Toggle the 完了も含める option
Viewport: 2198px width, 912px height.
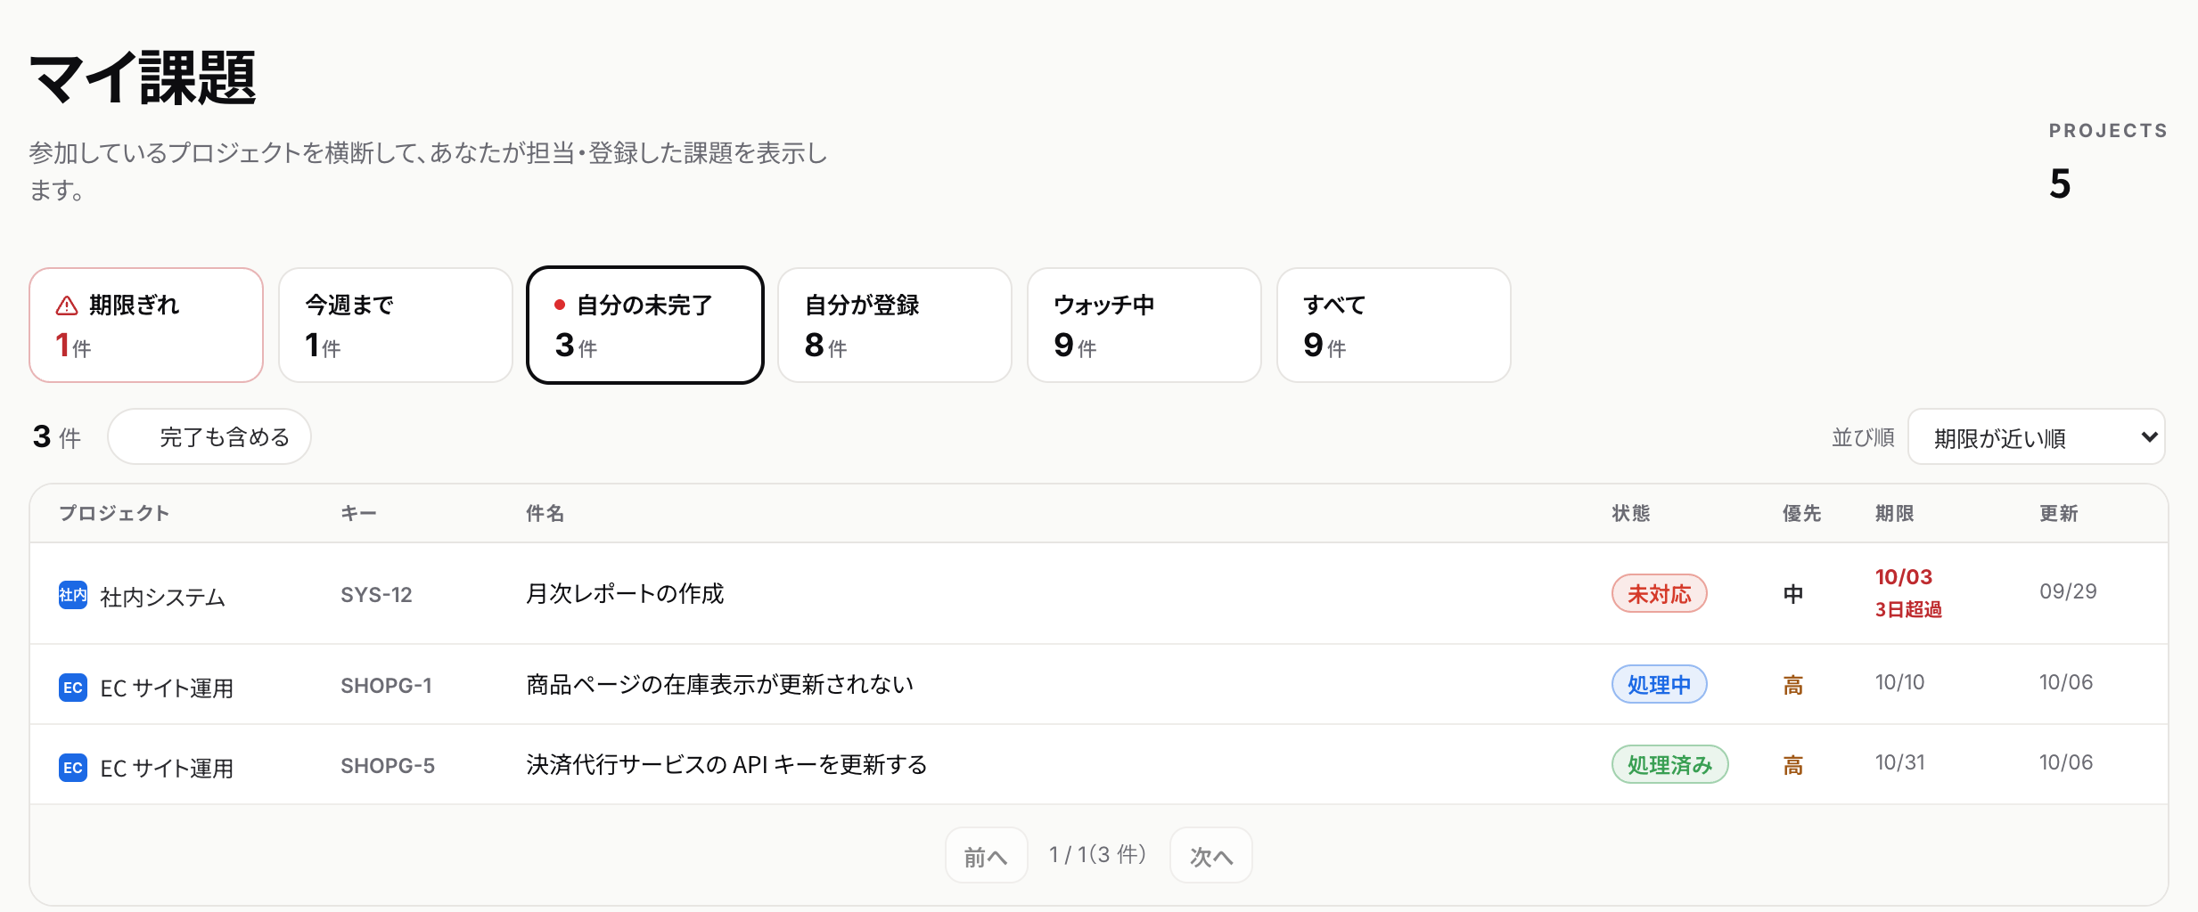coord(209,436)
